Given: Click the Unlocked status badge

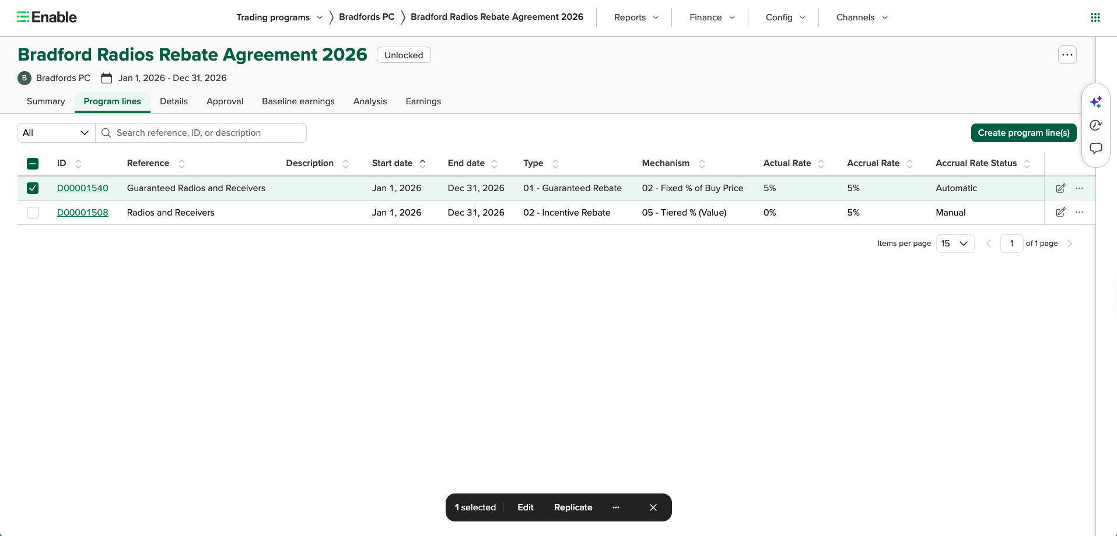Looking at the screenshot, I should point(404,55).
